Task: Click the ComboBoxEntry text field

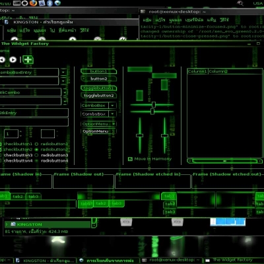Action: coord(29,73)
